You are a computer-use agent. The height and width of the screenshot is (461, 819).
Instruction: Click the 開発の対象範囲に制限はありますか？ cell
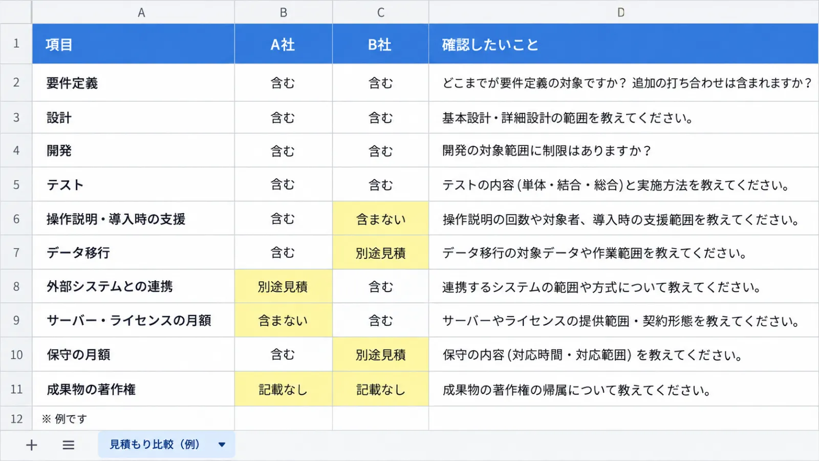click(x=623, y=151)
